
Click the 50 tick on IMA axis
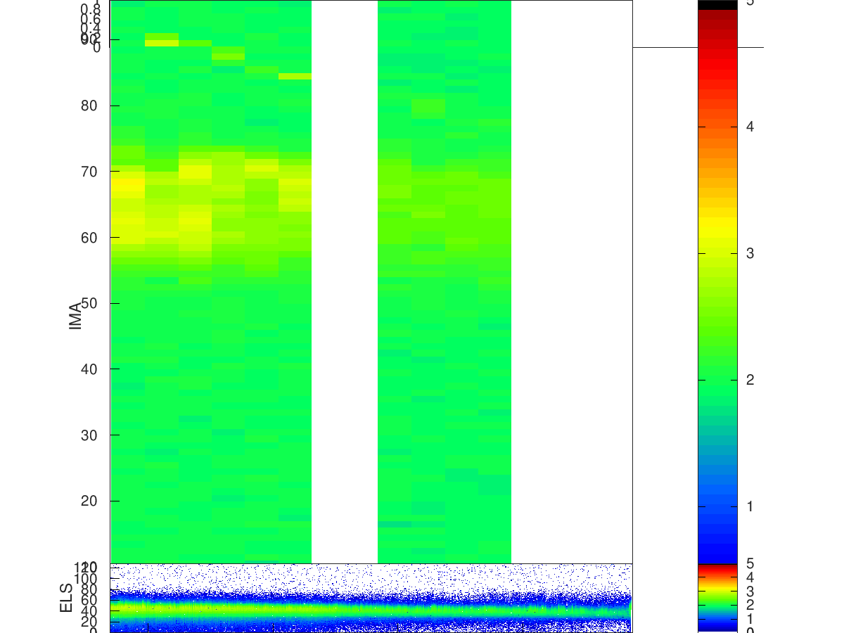pyautogui.click(x=89, y=303)
